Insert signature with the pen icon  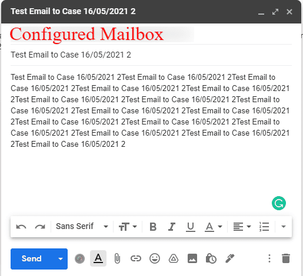(x=230, y=258)
